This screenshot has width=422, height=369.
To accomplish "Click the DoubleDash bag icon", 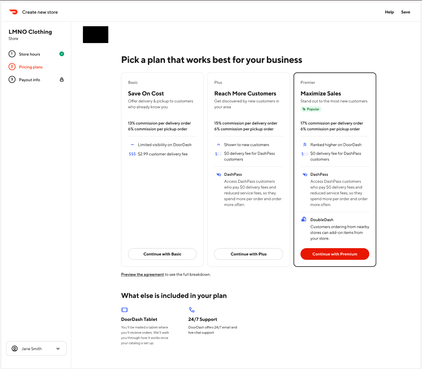I will pyautogui.click(x=304, y=219).
